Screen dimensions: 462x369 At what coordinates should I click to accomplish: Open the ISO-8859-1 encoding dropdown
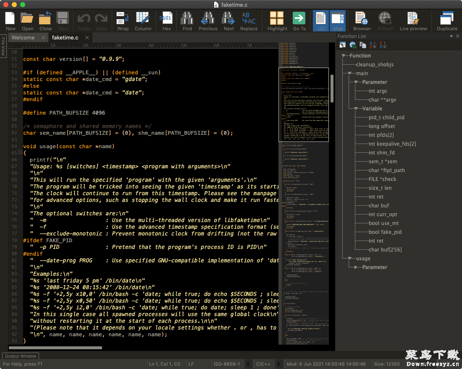(x=248, y=364)
